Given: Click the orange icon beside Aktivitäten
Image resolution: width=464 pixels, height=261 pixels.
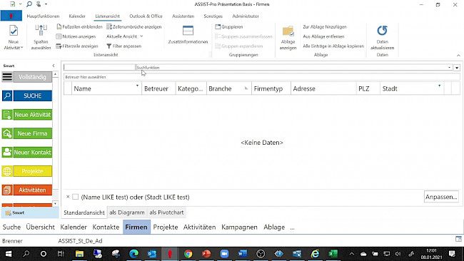Looking at the screenshot, I should [7, 190].
